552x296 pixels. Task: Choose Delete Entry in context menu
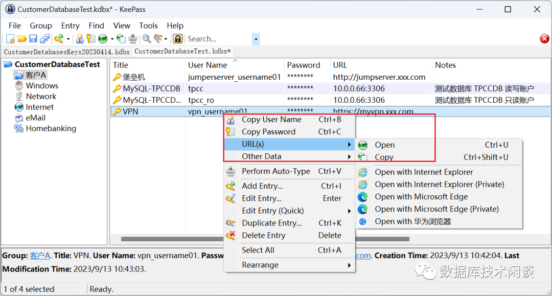(x=289, y=236)
